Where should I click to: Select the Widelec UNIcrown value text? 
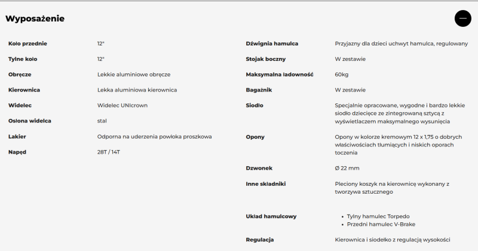tap(122, 106)
